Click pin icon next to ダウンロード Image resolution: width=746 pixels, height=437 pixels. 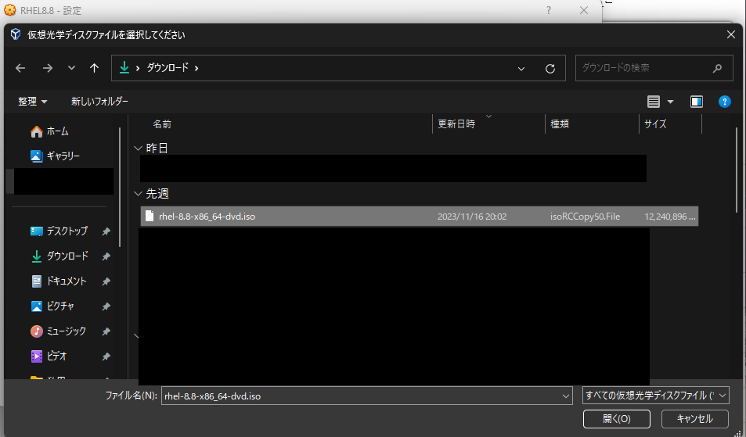[x=106, y=256]
